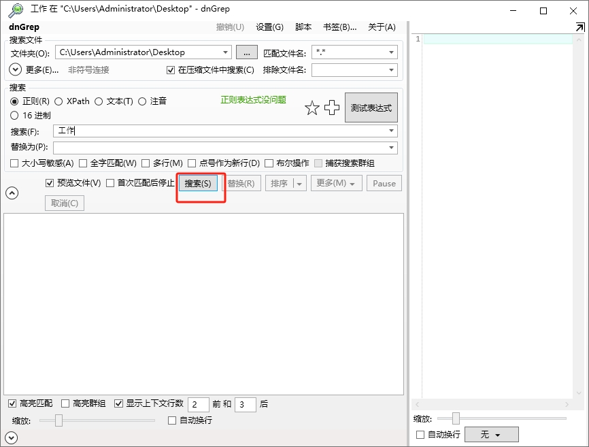Click the plus icon next to the star
The height and width of the screenshot is (447, 589).
coord(331,107)
